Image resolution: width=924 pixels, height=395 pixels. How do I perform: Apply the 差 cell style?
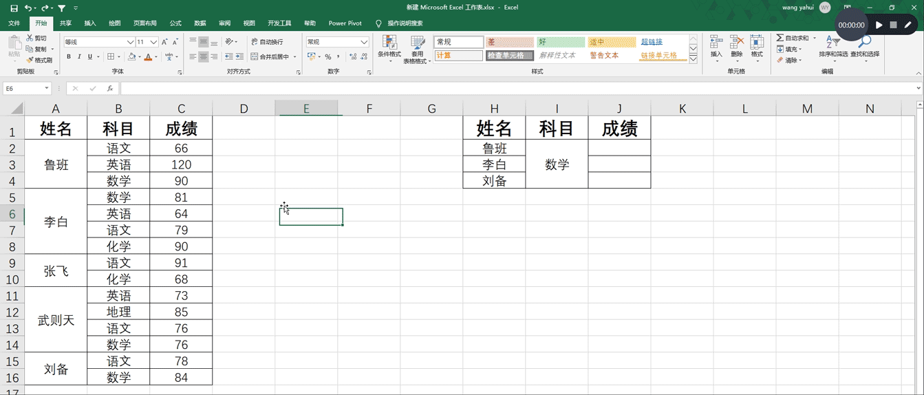pyautogui.click(x=510, y=42)
